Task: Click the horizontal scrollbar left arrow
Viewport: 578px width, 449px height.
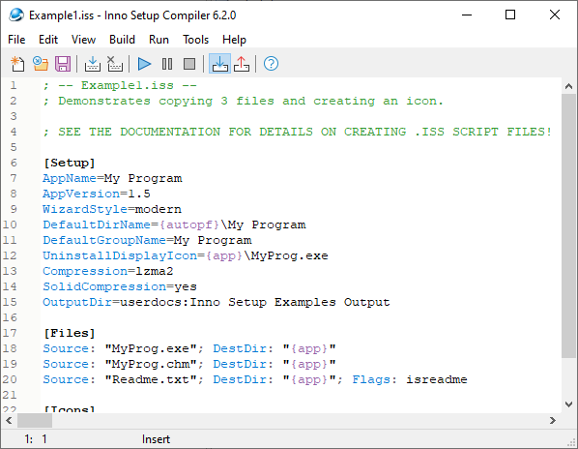Action: (x=10, y=420)
